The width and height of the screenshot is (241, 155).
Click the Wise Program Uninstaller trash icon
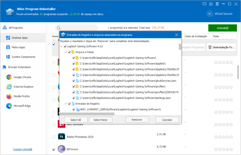click(x=10, y=12)
